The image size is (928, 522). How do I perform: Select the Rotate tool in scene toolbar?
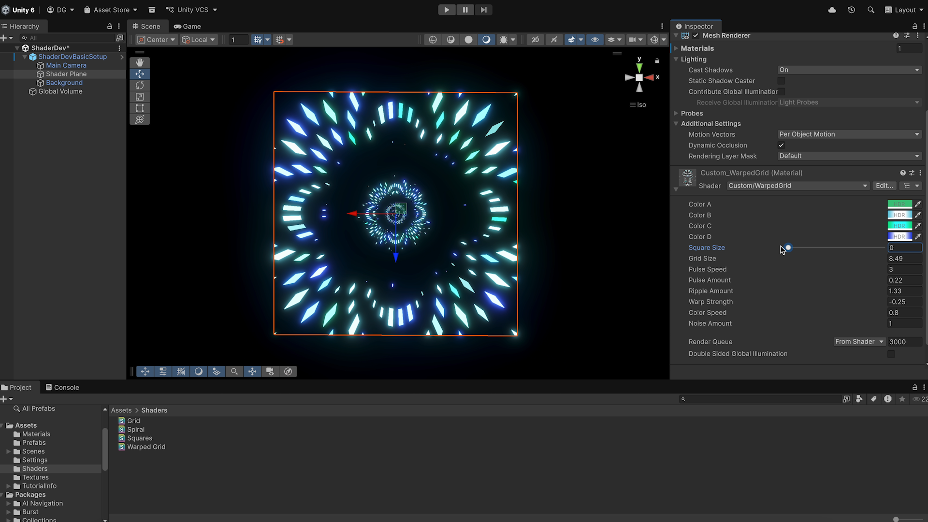coord(140,86)
